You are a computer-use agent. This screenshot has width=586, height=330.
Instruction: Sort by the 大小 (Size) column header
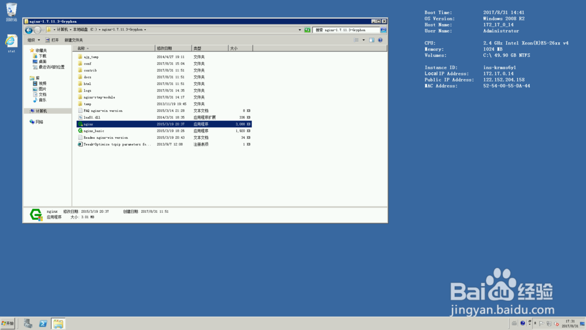(x=240, y=48)
